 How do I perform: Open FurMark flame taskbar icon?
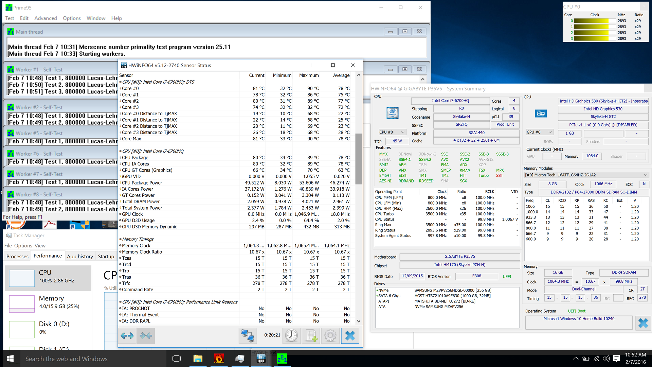(219, 359)
